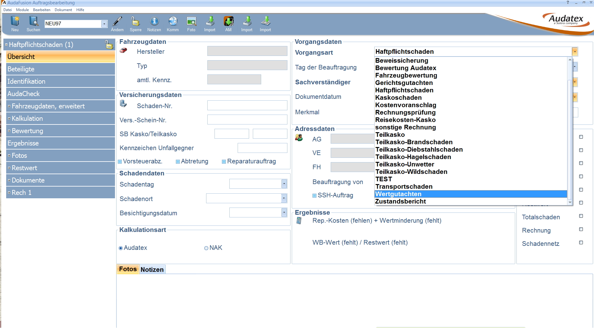Open Rech 1 in sidebar

point(61,192)
